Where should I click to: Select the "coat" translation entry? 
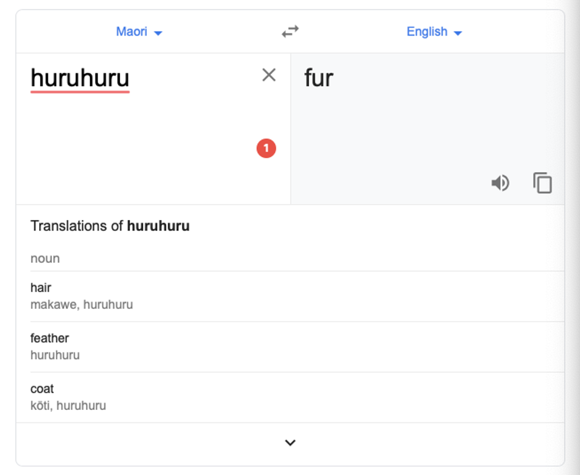[x=42, y=389]
